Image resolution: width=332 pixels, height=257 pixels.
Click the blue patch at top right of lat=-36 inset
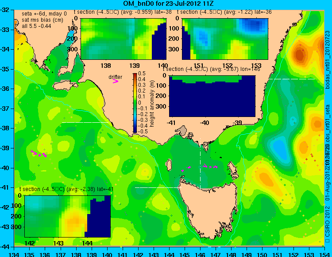pyautogui.click(x=254, y=25)
